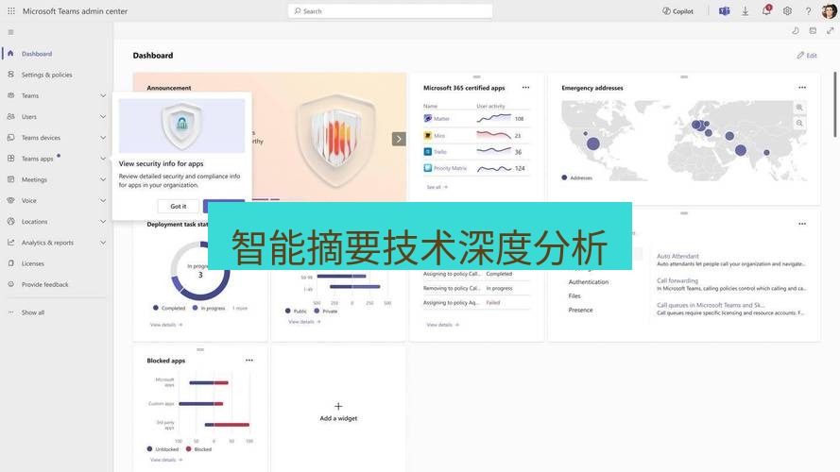Viewport: 840px width, 472px height.
Task: Select the Removing to policy In progress row
Action: [475, 288]
